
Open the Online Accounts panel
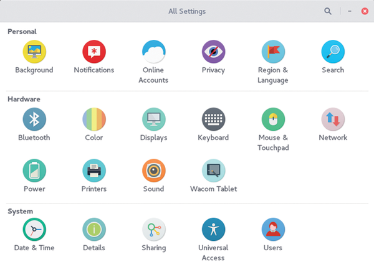pos(153,52)
